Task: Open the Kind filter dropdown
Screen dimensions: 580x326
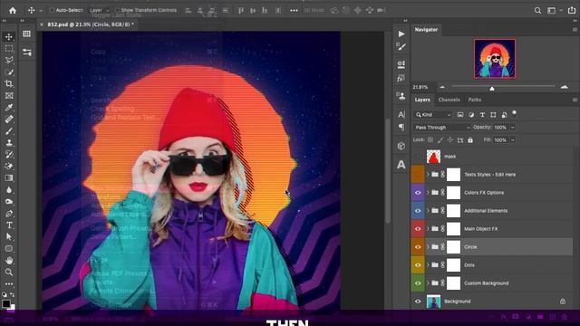Action: (x=433, y=115)
